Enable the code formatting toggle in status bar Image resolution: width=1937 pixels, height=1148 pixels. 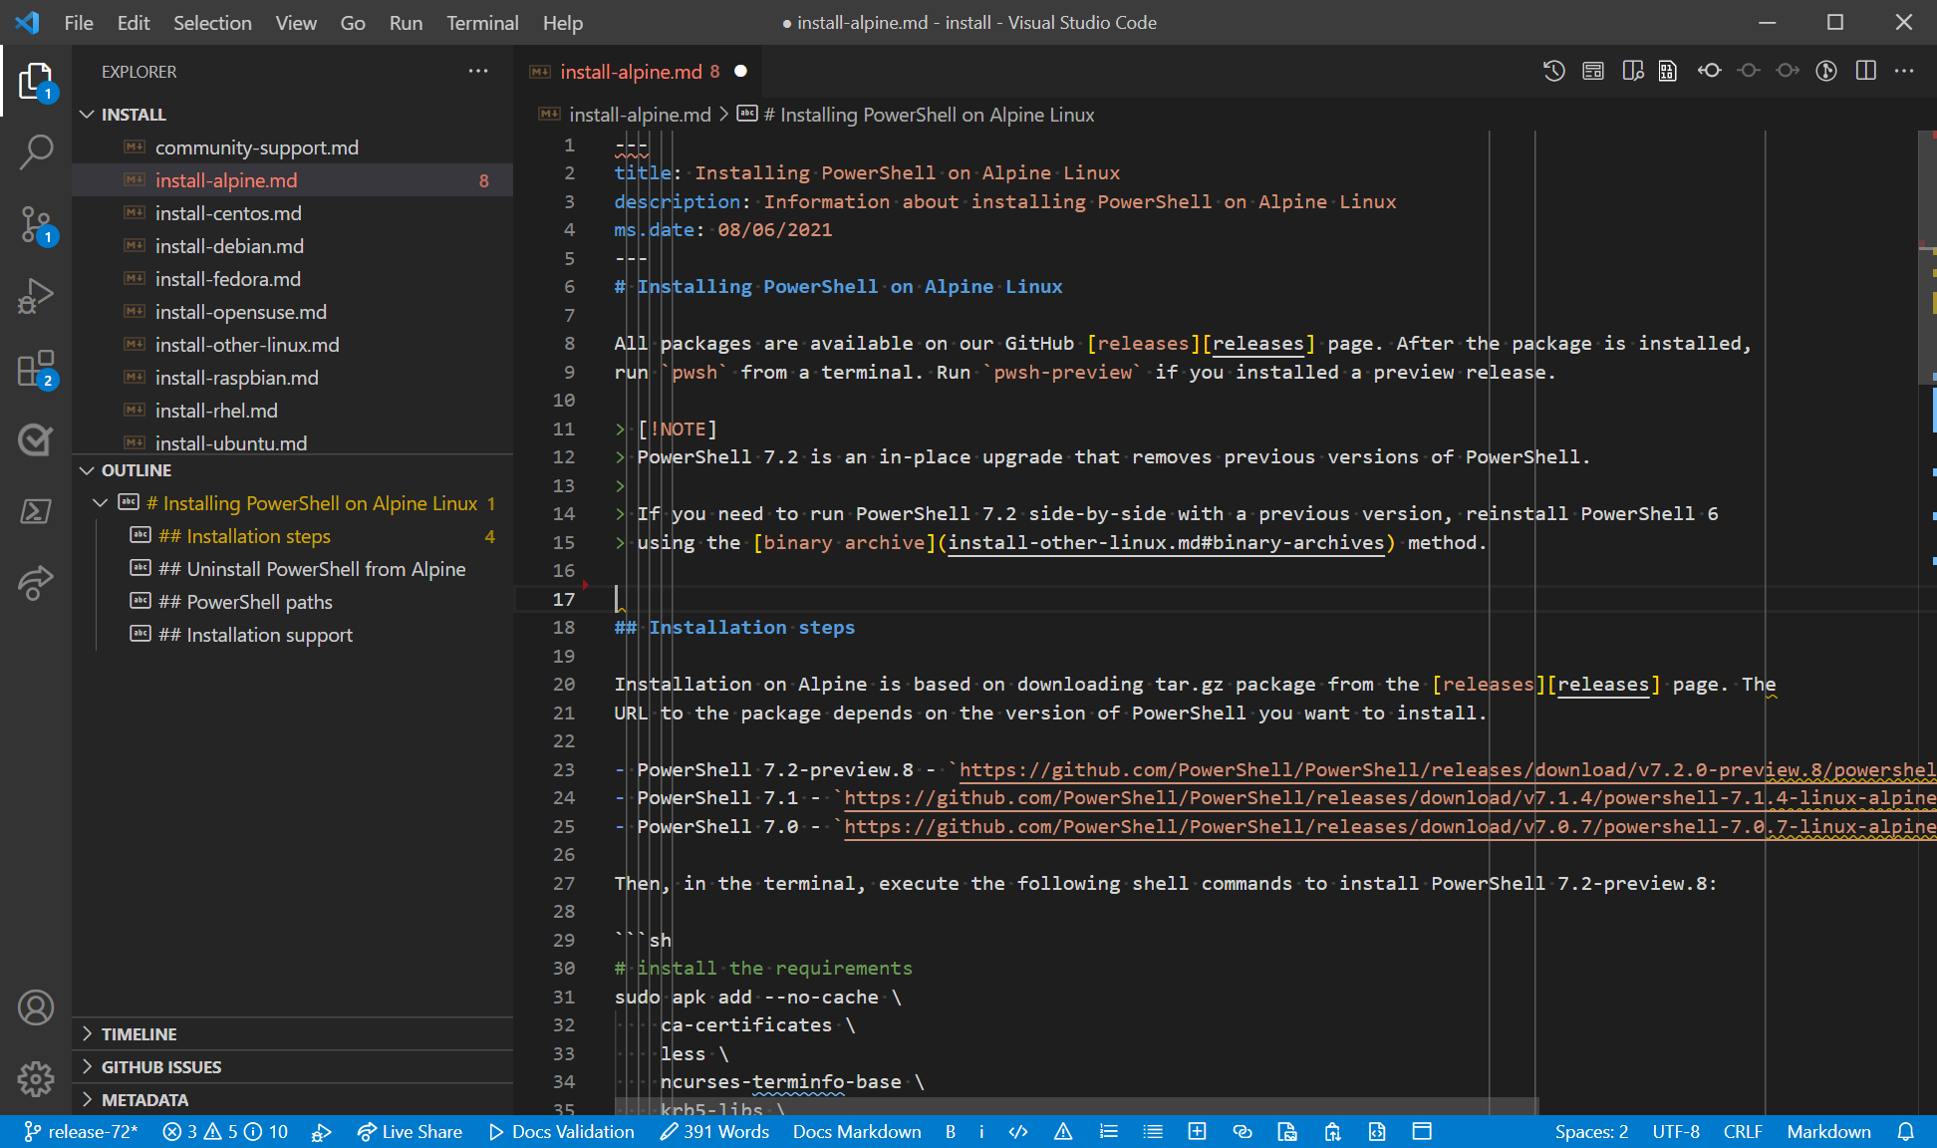point(1018,1132)
